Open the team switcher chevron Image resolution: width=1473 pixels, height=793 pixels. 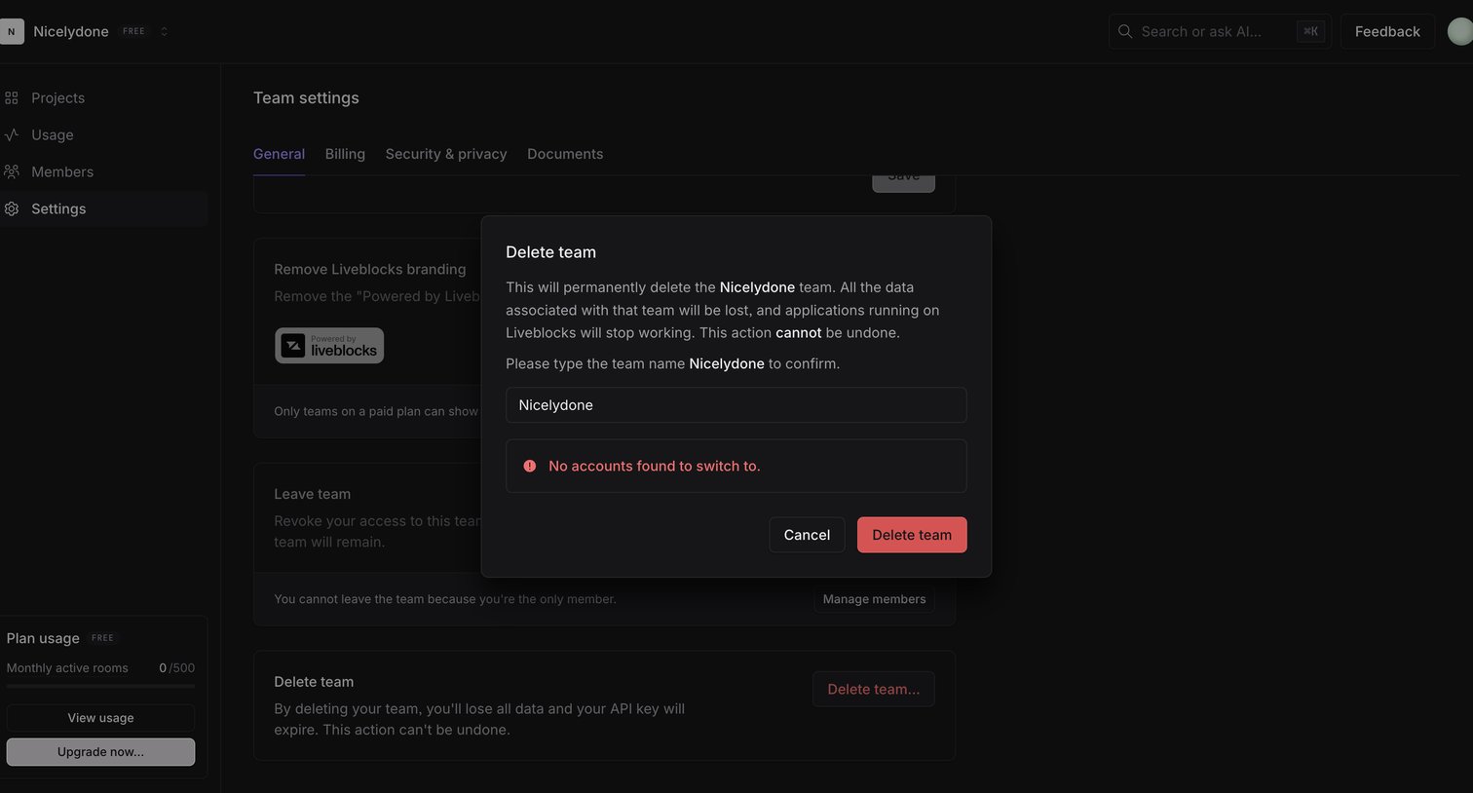(x=164, y=31)
